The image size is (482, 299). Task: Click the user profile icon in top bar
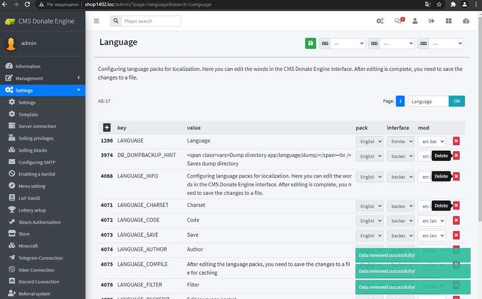click(x=415, y=21)
